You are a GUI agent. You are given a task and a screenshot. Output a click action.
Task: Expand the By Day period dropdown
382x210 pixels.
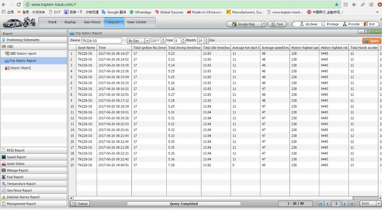point(147,41)
